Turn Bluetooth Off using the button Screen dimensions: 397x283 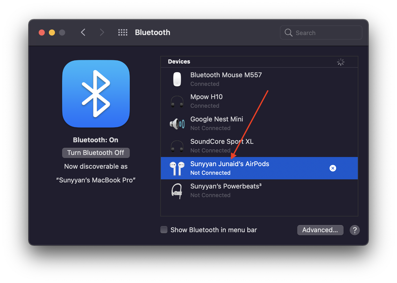(x=96, y=153)
